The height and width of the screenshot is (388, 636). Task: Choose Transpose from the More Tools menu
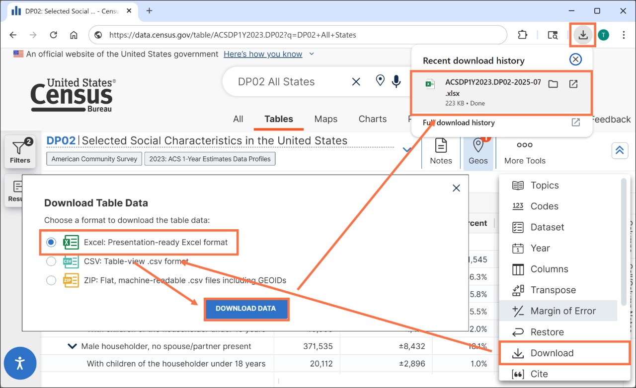coord(559,290)
